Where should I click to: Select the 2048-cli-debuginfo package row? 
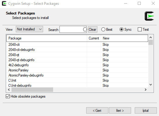point(77,50)
